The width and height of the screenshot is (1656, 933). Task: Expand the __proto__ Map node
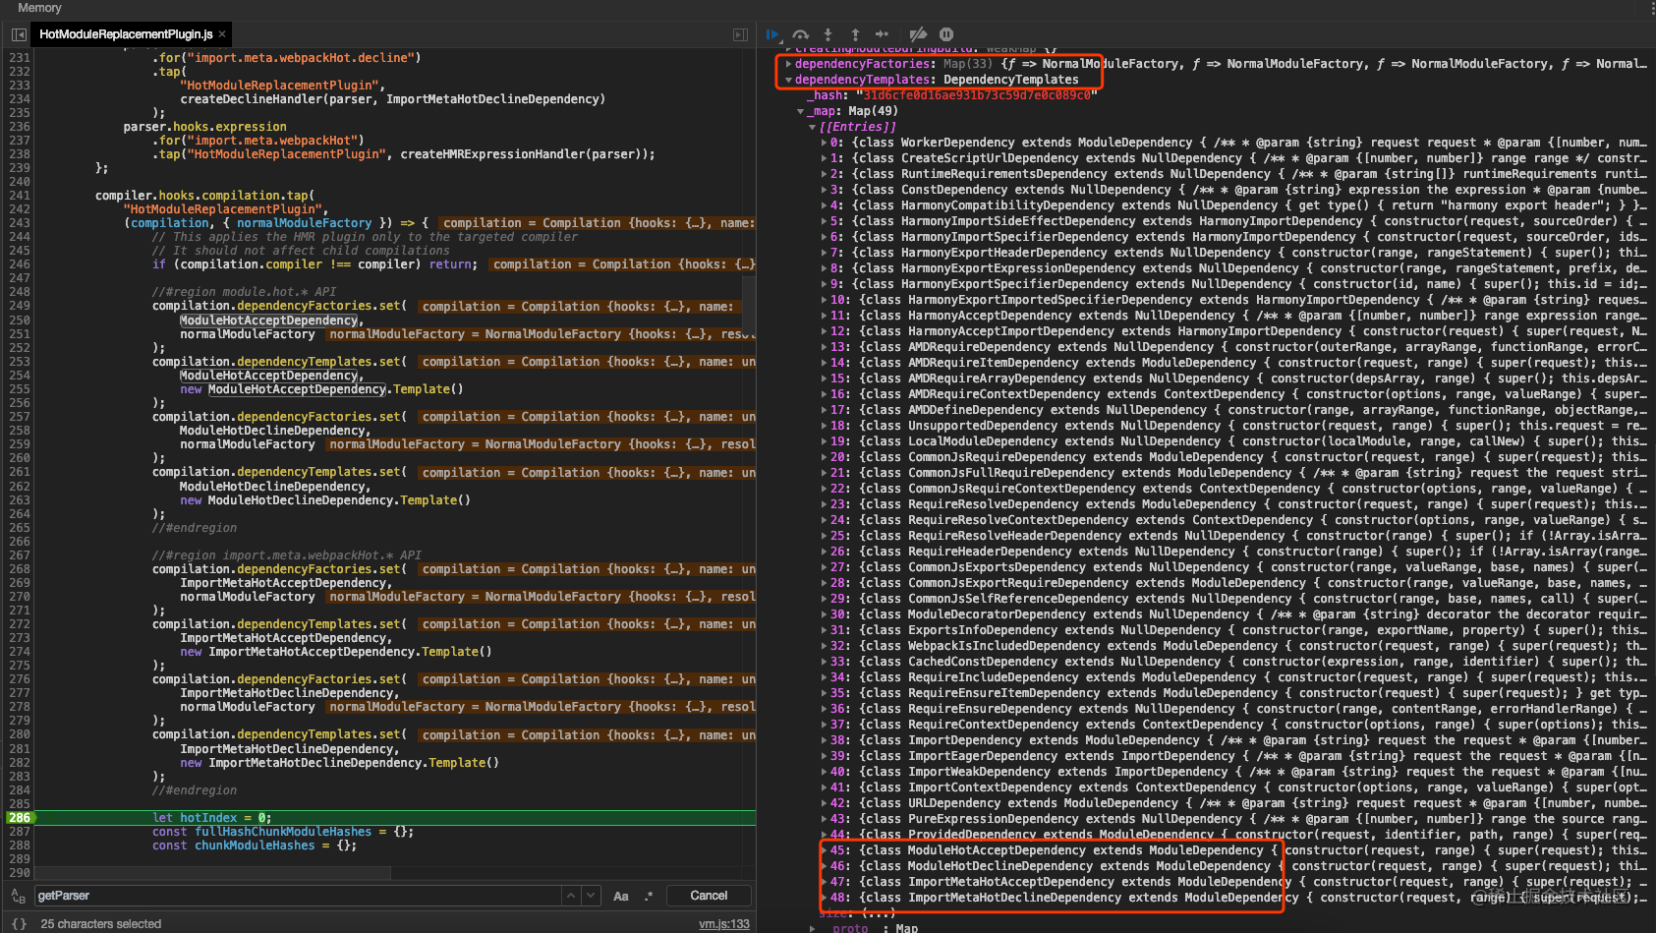point(812,928)
